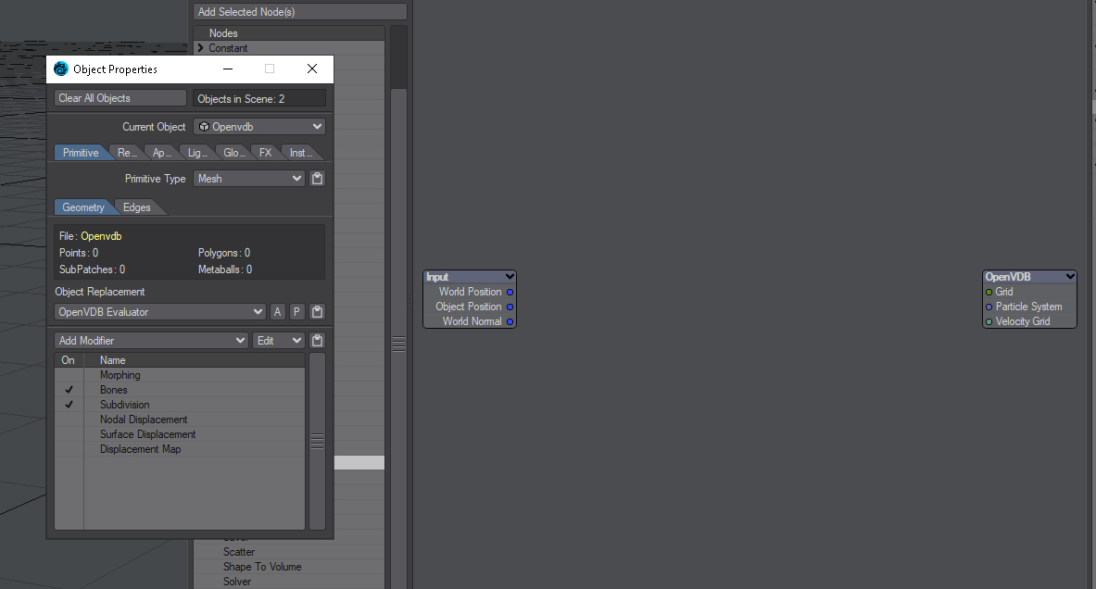This screenshot has height=589, width=1096.
Task: Click the LightWave logo in Object Properties title bar
Action: 61,69
